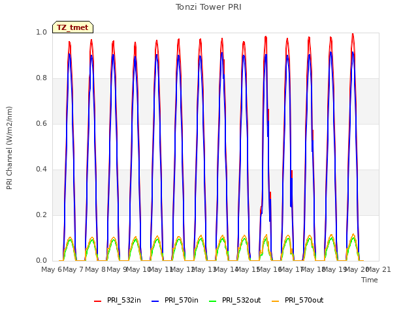Toggle the PRI_570in legend entry
Viewport: 418px width, 313px height.
coord(175,300)
